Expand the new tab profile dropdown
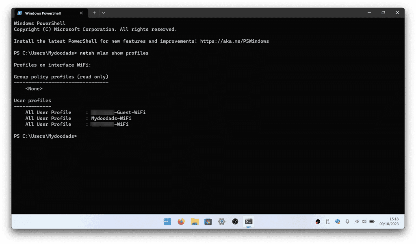The width and height of the screenshot is (416, 244). point(104,13)
